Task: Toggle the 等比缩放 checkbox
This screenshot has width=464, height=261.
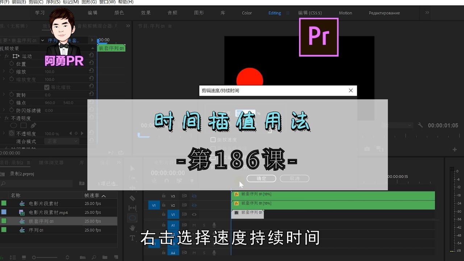Action: point(47,87)
